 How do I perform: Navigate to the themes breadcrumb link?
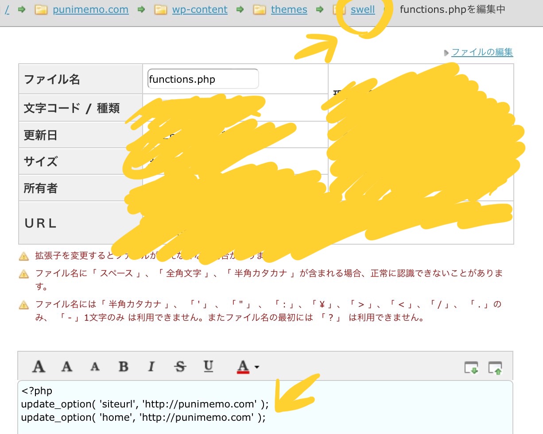click(289, 10)
